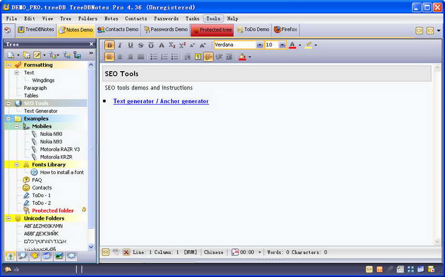Click the tree panel scroll down arrow
Viewport: 445px width, 277px height.
coord(91,247)
